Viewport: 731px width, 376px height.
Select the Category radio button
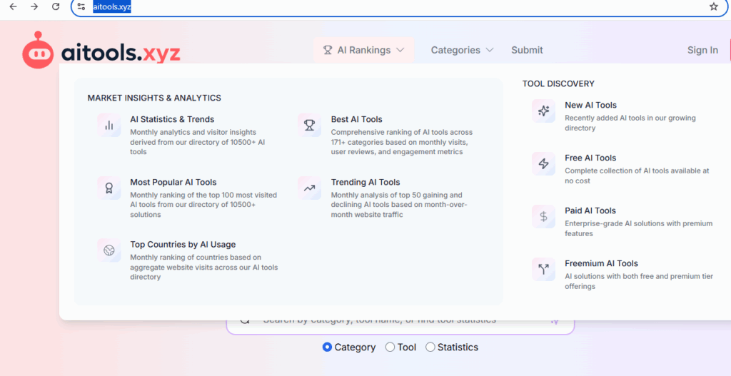point(328,347)
